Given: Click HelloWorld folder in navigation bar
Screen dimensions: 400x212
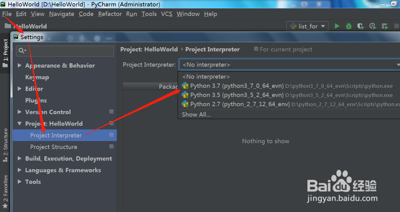Looking at the screenshot, I should 26,26.
